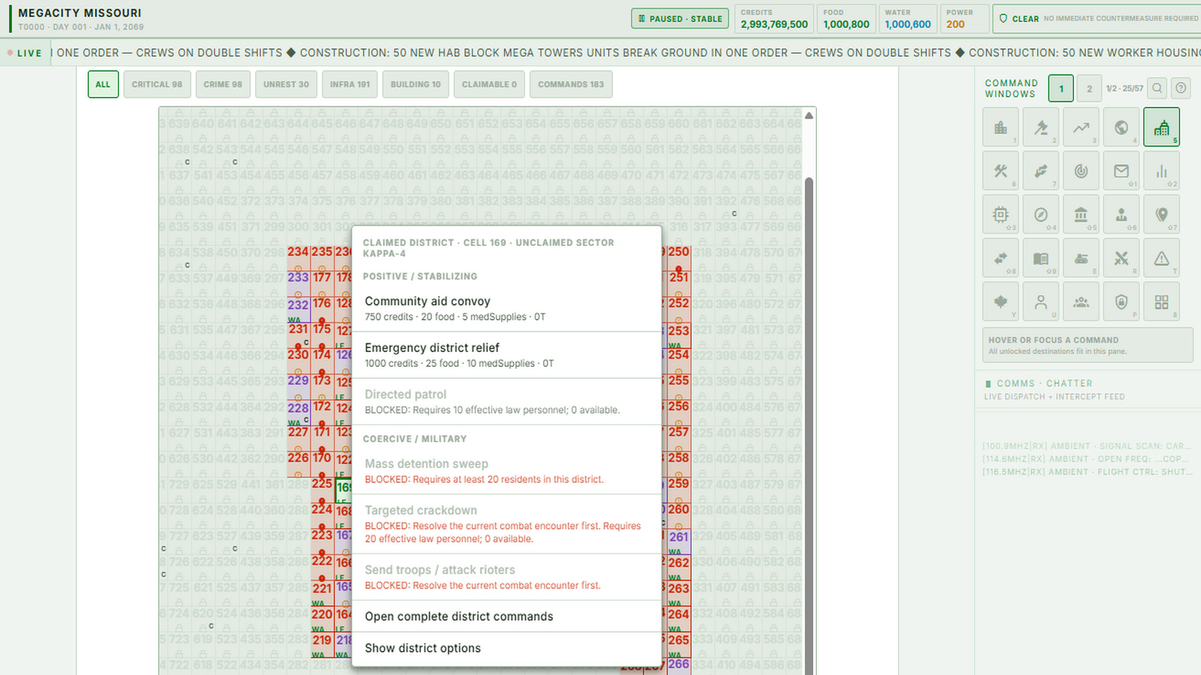Click the command help question icon

point(1181,88)
